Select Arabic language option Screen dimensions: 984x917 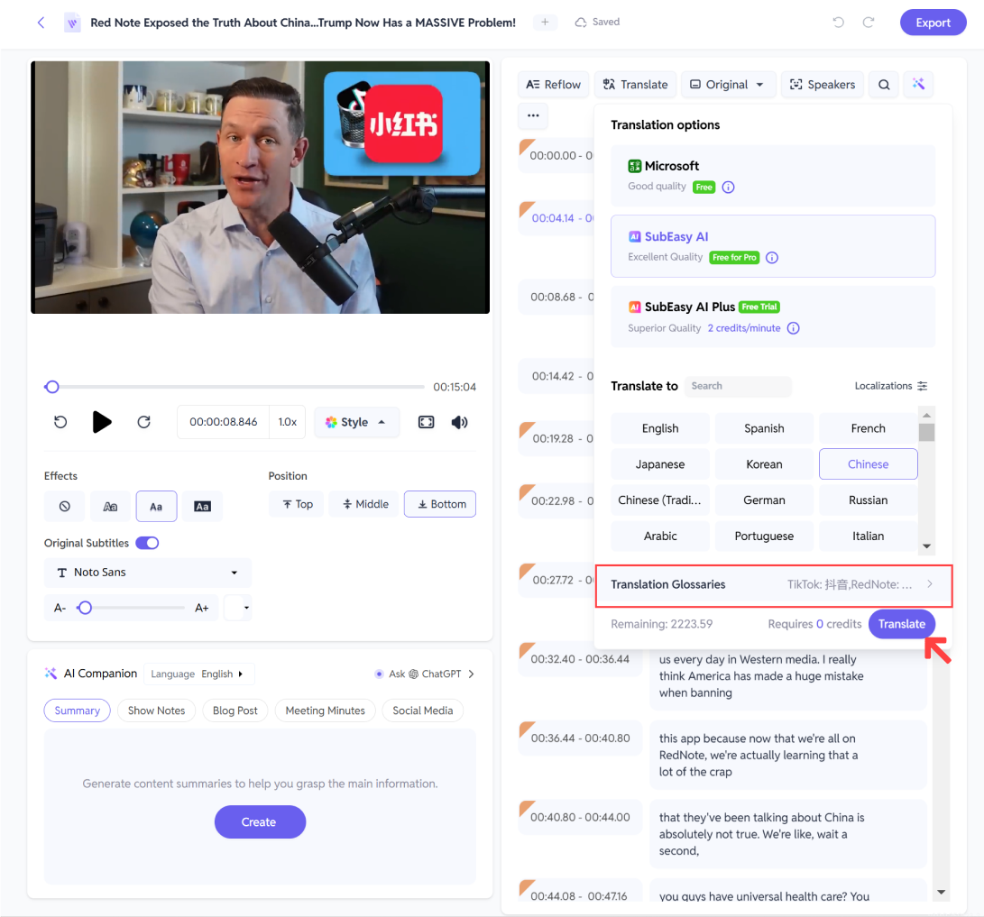pyautogui.click(x=660, y=536)
